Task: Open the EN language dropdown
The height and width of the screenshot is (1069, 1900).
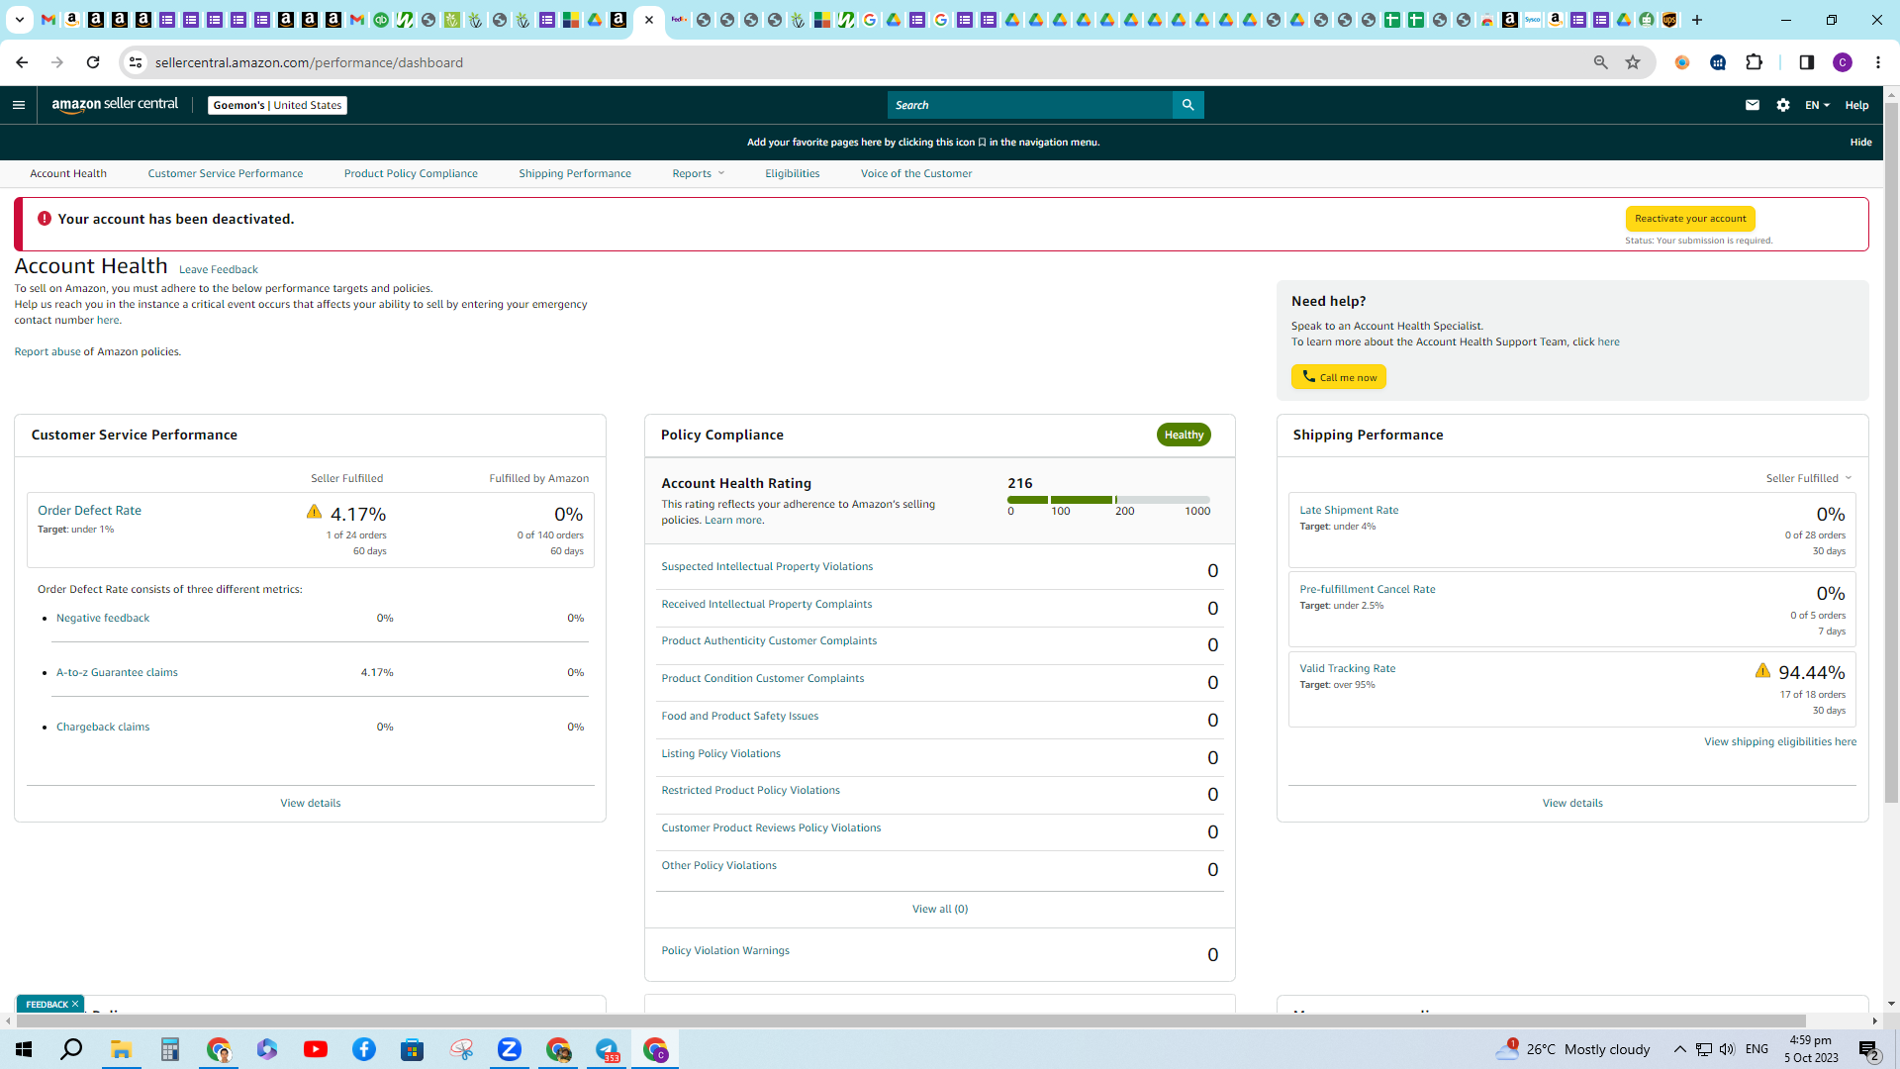Action: 1817,105
